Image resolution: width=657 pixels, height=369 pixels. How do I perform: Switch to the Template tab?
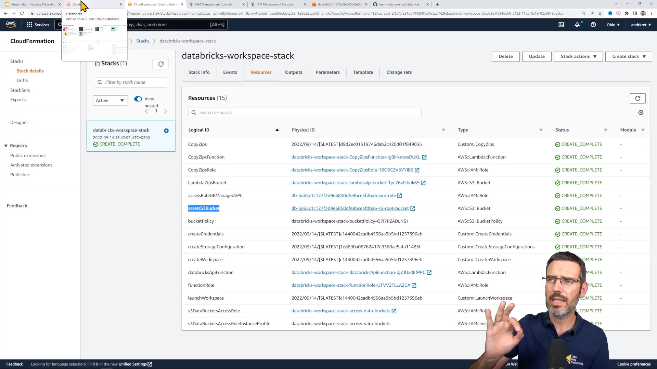[363, 72]
